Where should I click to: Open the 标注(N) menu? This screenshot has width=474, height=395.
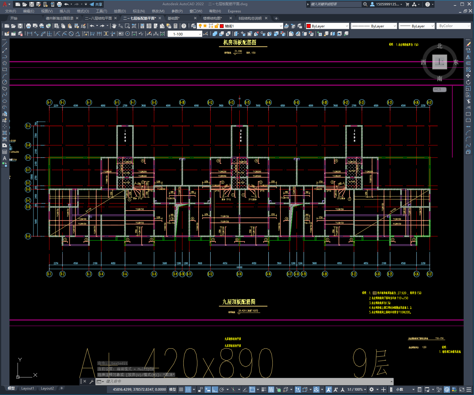tap(139, 11)
